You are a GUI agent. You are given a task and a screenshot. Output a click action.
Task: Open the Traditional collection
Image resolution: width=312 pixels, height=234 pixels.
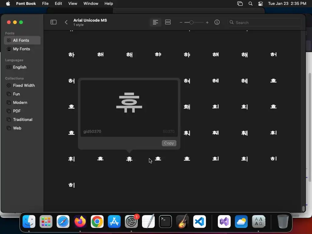point(22,120)
